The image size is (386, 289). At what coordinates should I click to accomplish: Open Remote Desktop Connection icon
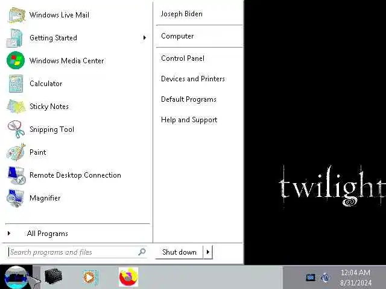click(16, 175)
